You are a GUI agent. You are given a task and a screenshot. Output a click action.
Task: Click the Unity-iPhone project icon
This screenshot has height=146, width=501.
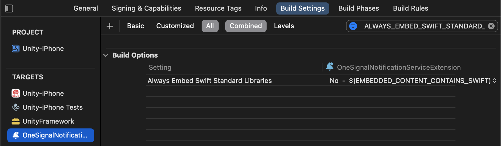pyautogui.click(x=15, y=48)
